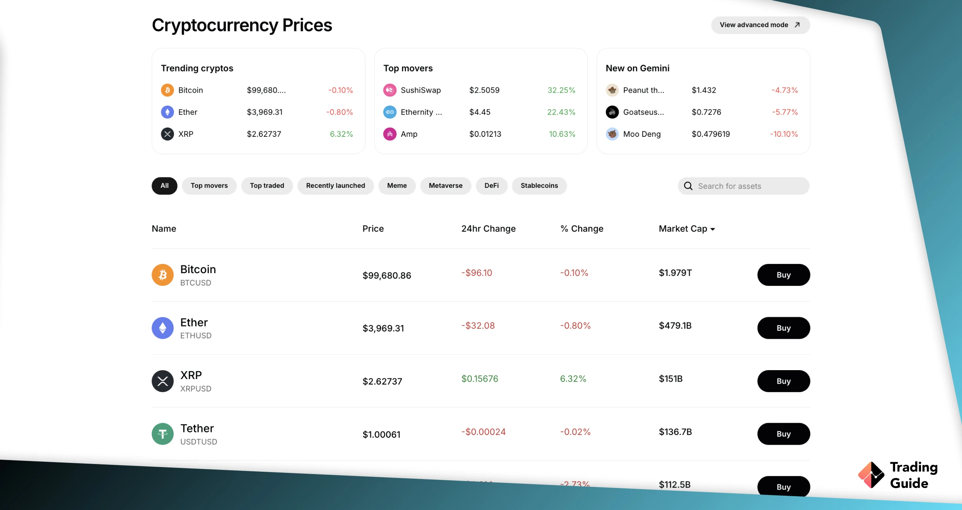Click the Ethernity icon in Top movers
Screen dimensions: 962x510
(x=390, y=112)
